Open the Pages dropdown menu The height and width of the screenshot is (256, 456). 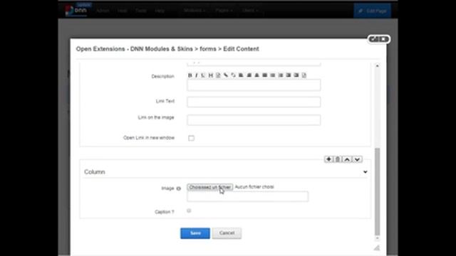click(224, 11)
